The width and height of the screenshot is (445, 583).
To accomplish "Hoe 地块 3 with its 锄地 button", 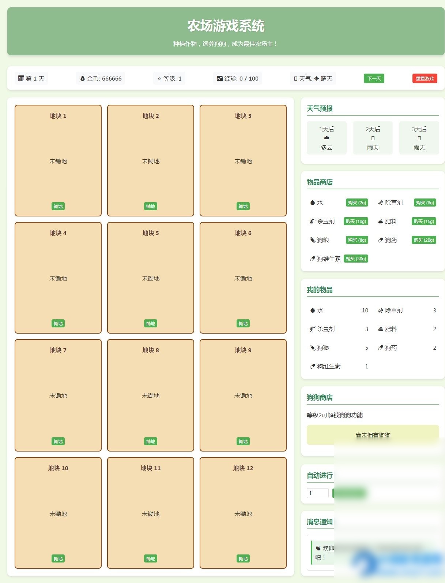I will pos(243,206).
